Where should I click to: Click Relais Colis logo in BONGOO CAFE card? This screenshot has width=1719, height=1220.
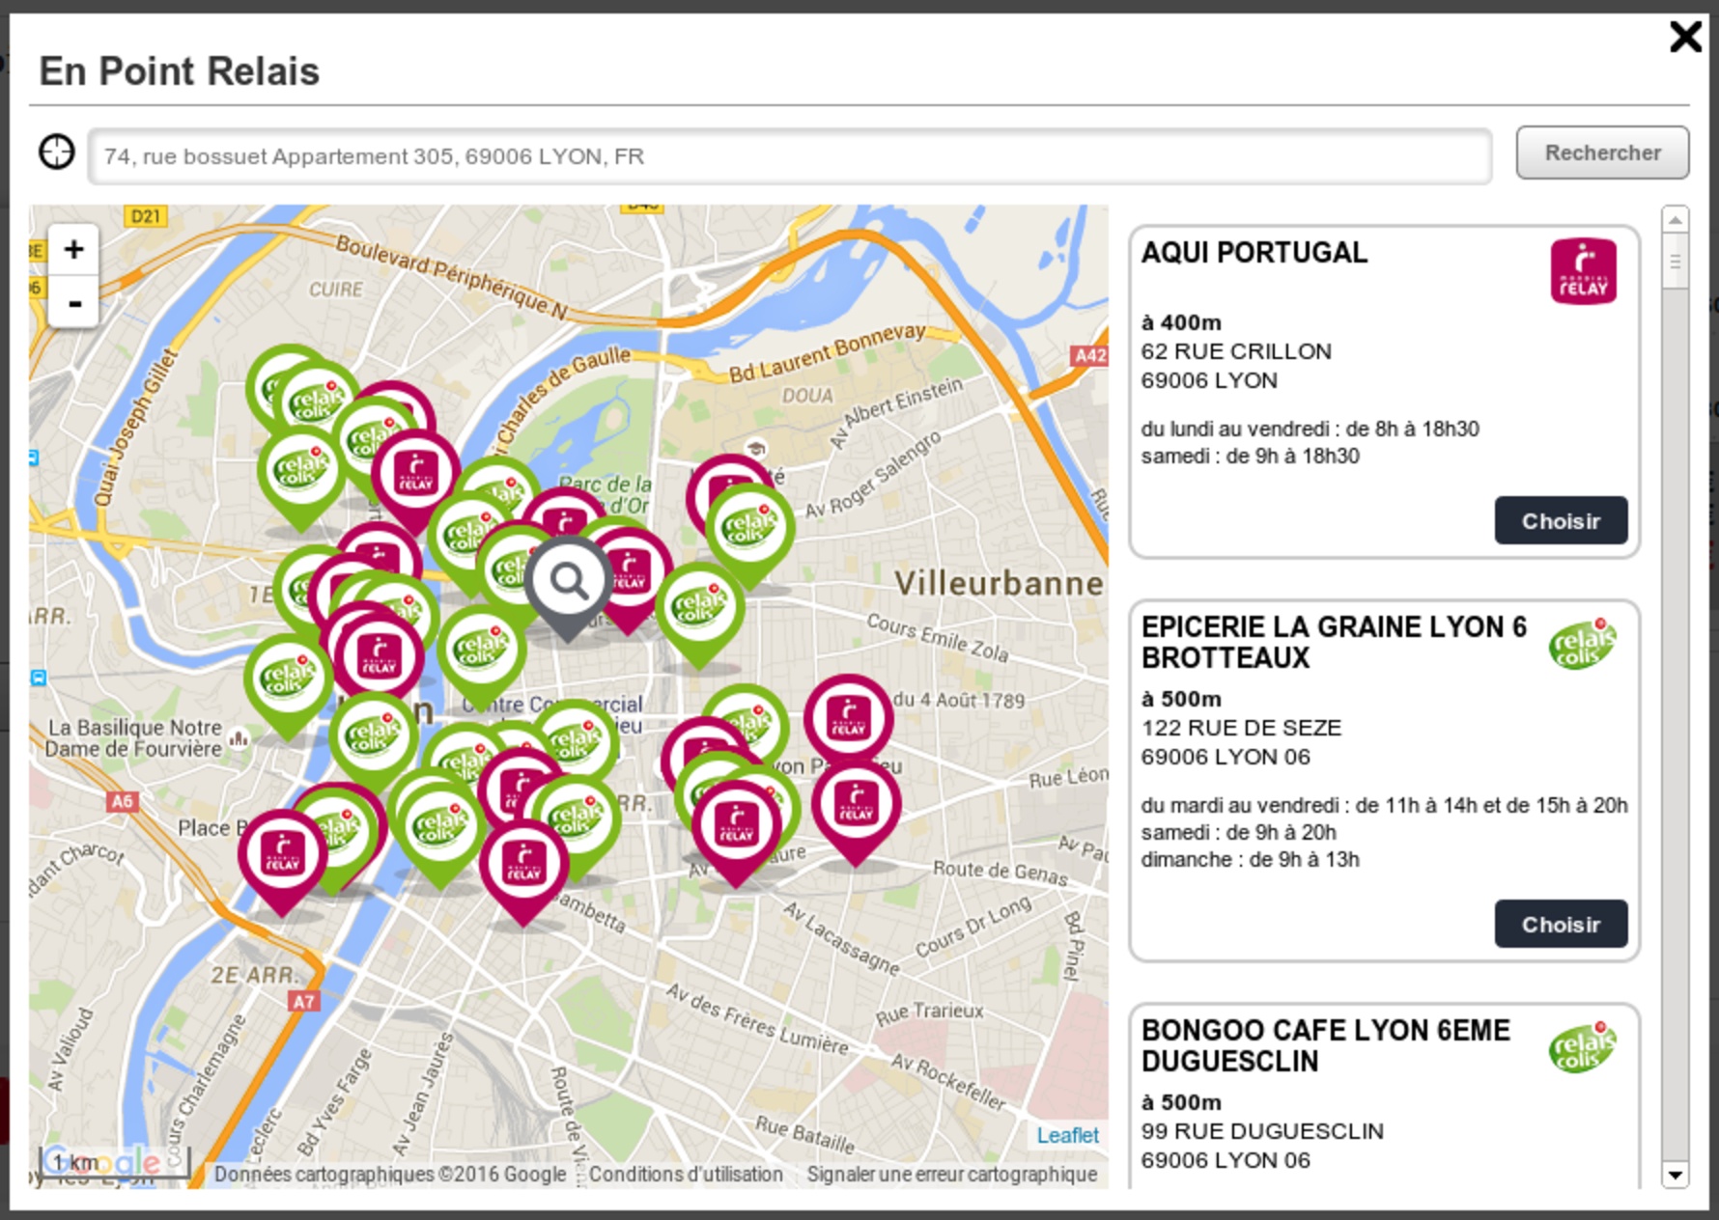pos(1582,1048)
